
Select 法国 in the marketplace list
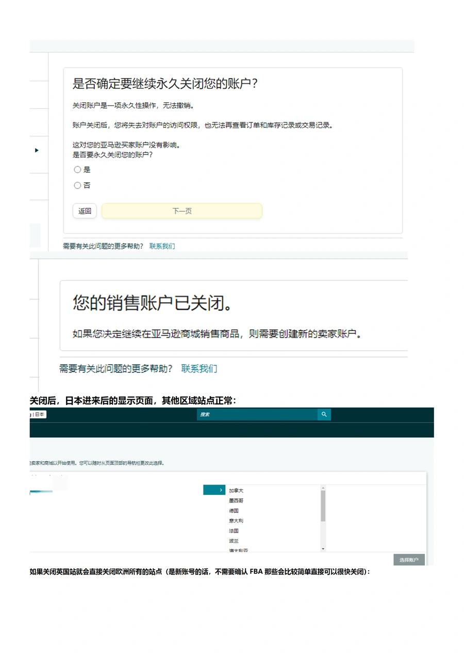click(234, 530)
